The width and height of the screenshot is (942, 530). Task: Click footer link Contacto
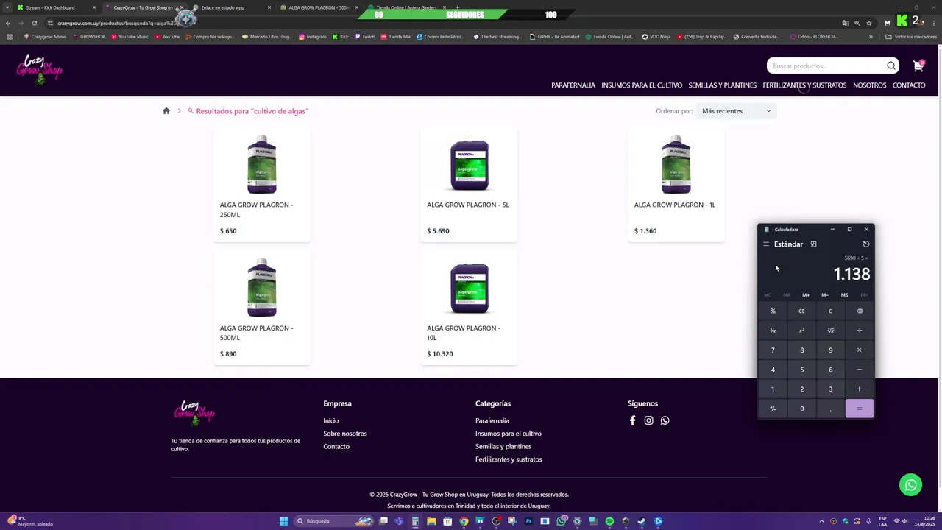[336, 446]
